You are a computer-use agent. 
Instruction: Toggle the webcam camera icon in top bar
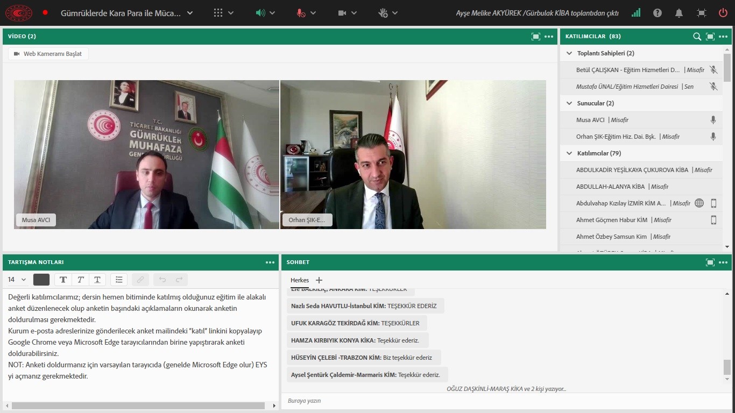click(x=342, y=13)
